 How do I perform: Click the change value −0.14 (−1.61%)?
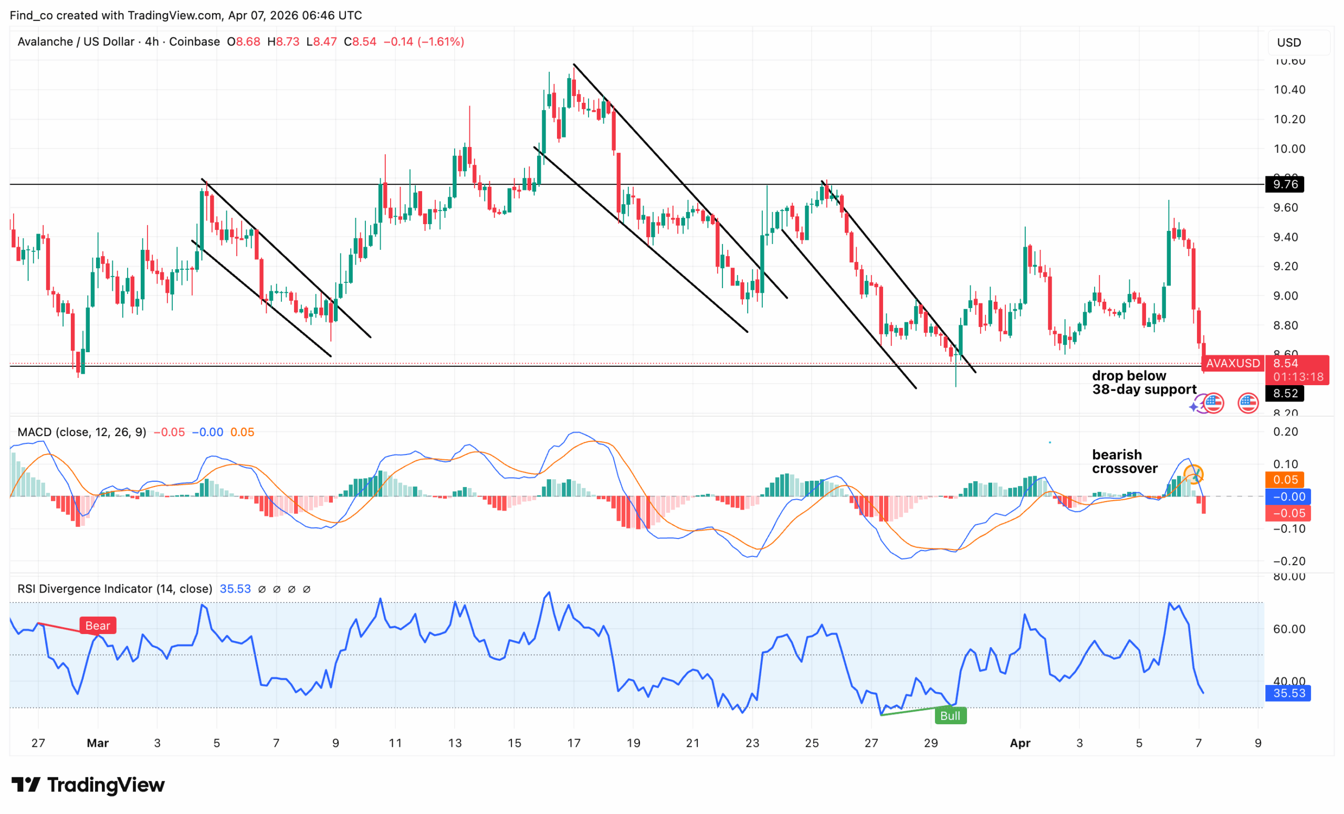pyautogui.click(x=424, y=42)
